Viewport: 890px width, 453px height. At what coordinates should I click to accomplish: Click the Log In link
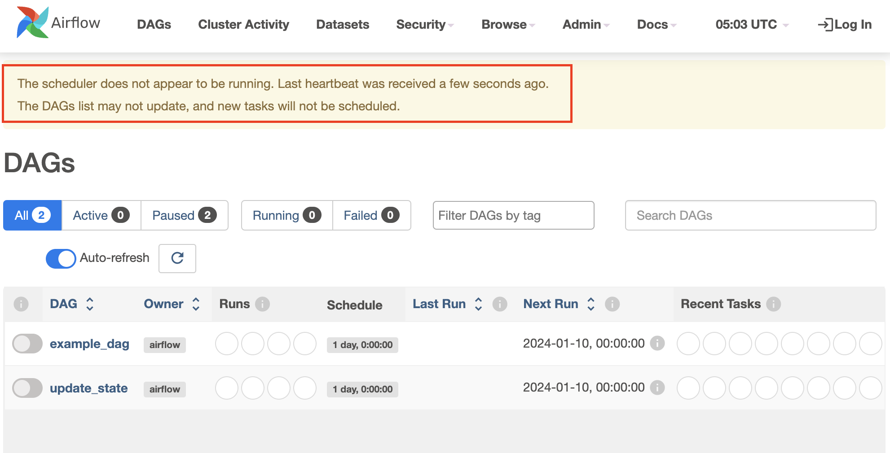[x=845, y=25]
